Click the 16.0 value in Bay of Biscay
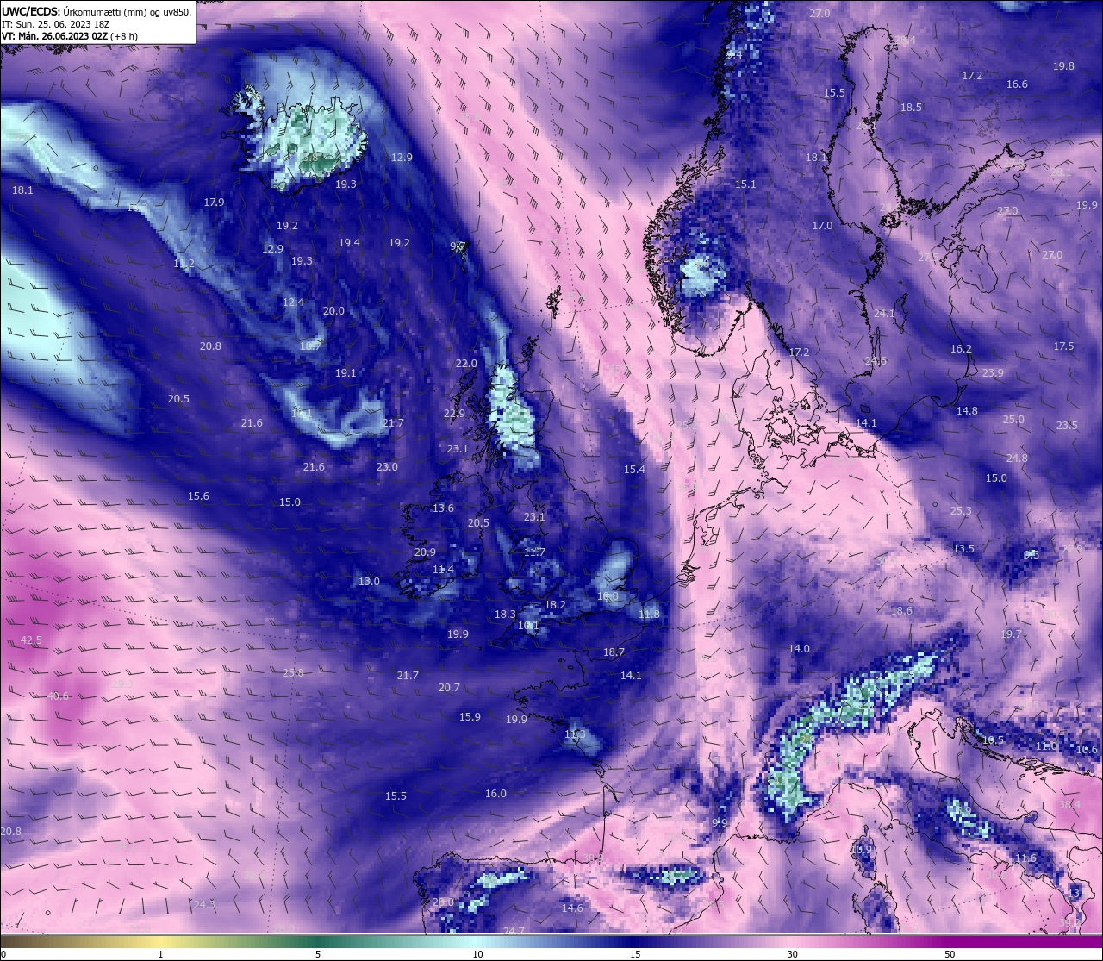This screenshot has width=1103, height=961. (x=495, y=794)
